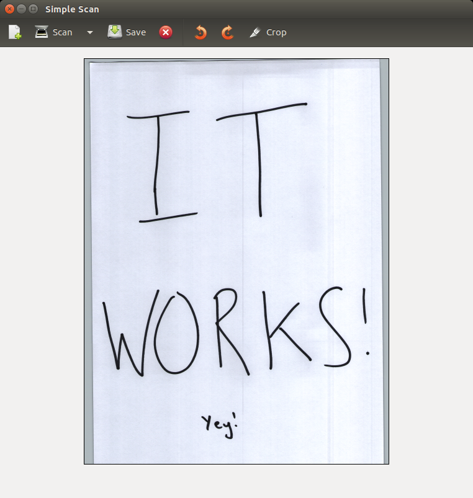Toggle the Crop text label
The image size is (473, 498).
pos(276,32)
